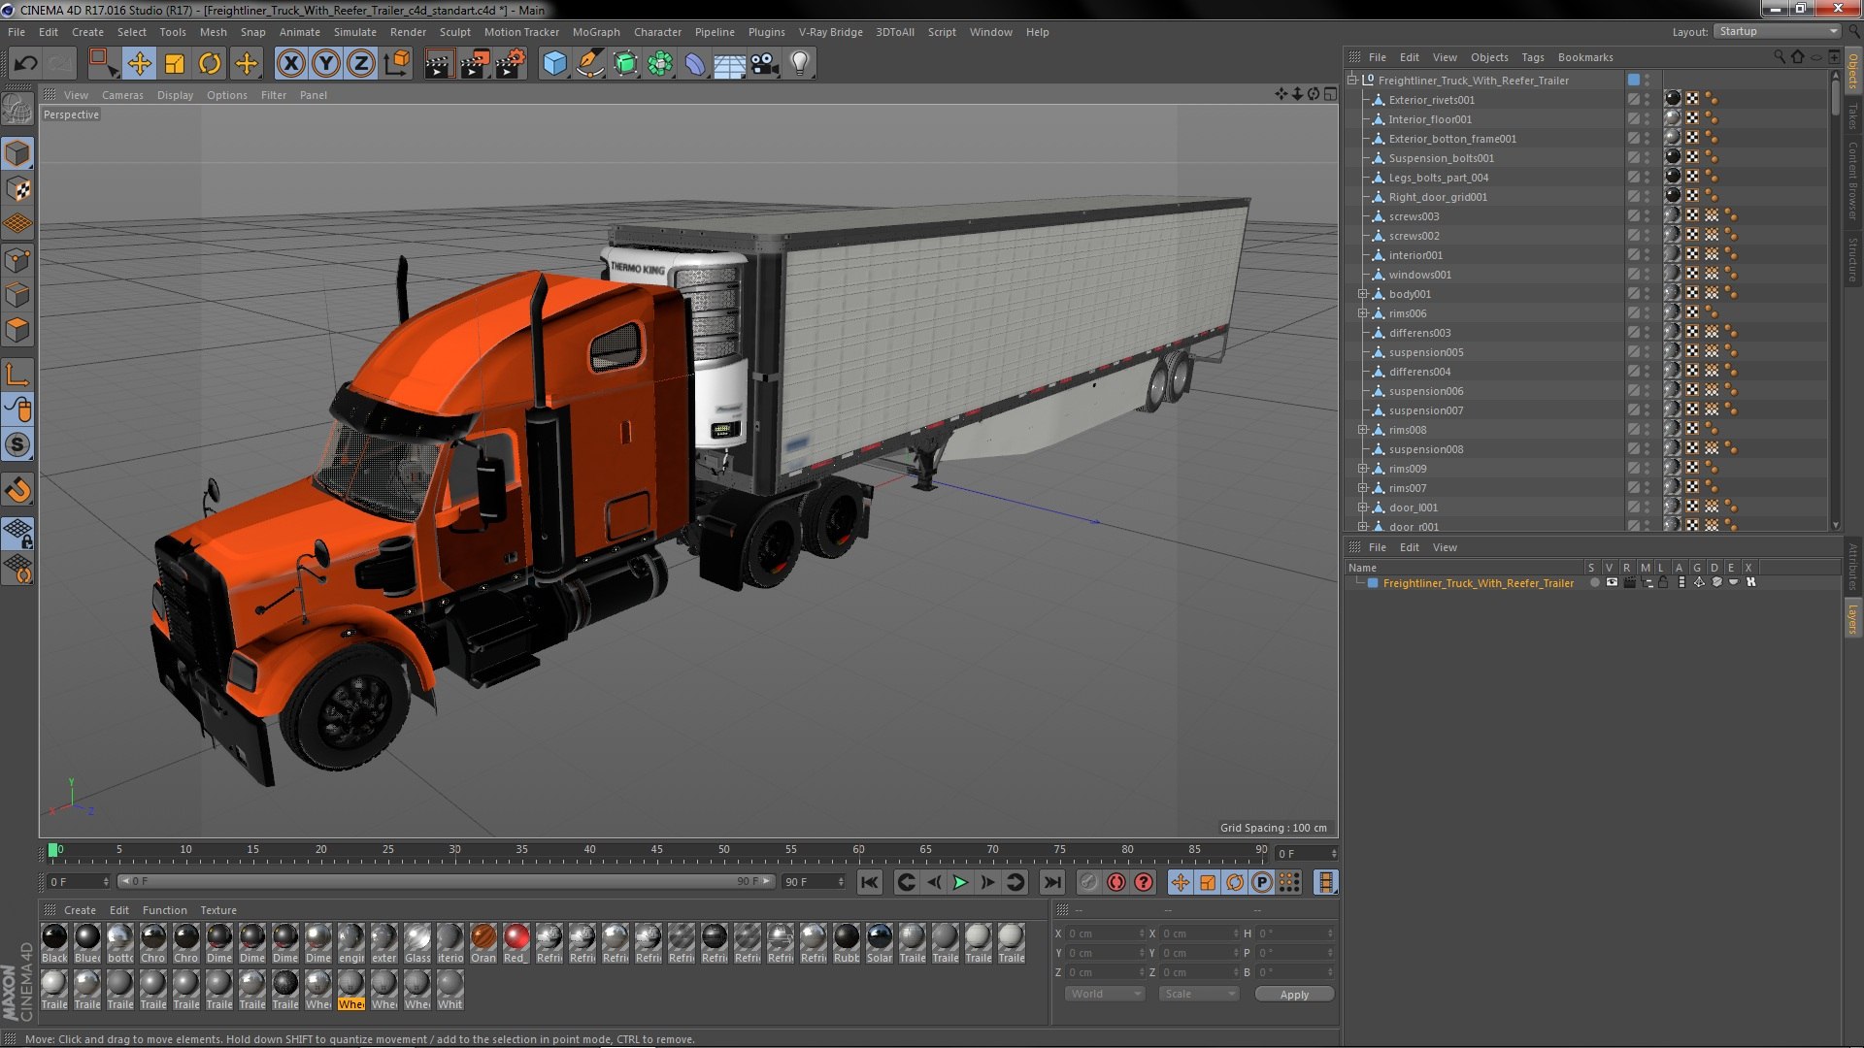Select the Exterior_rivets001 object
Image resolution: width=1864 pixels, height=1048 pixels.
click(1431, 100)
